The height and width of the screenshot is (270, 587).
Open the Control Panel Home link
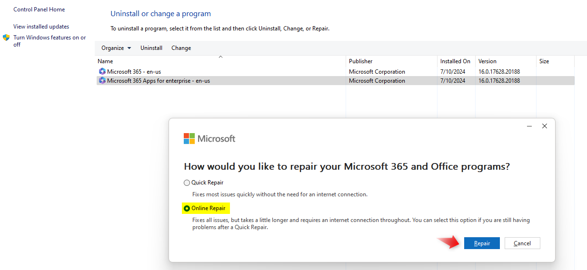click(39, 10)
